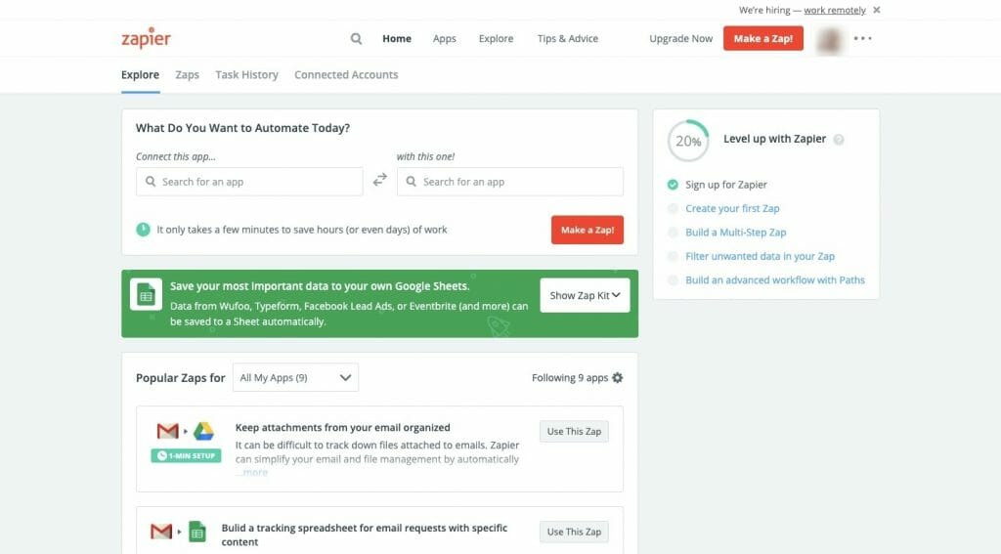Click the circle beside Filter unwanted data
1001x554 pixels.
pos(673,257)
